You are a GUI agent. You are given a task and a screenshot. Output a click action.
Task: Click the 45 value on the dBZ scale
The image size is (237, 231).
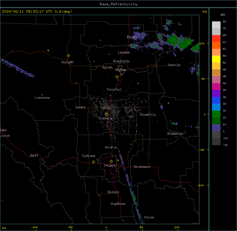[x=224, y=77]
